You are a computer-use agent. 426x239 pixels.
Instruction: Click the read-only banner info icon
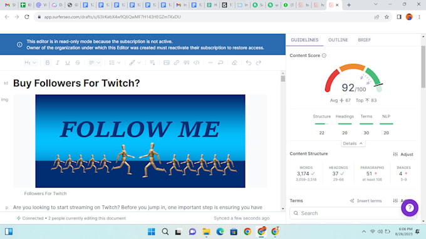tap(19, 44)
